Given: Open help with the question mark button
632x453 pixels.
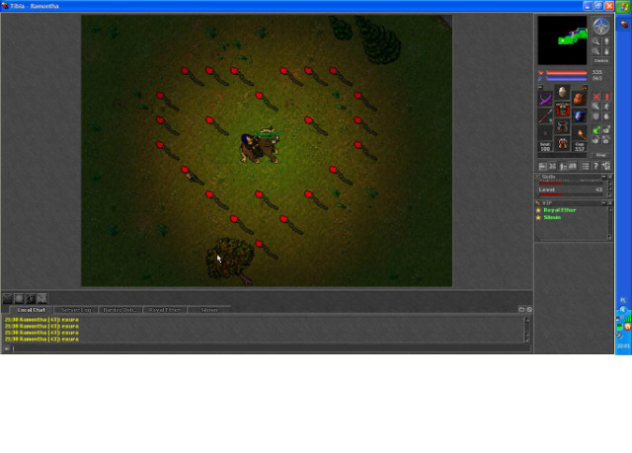Looking at the screenshot, I should [x=595, y=167].
